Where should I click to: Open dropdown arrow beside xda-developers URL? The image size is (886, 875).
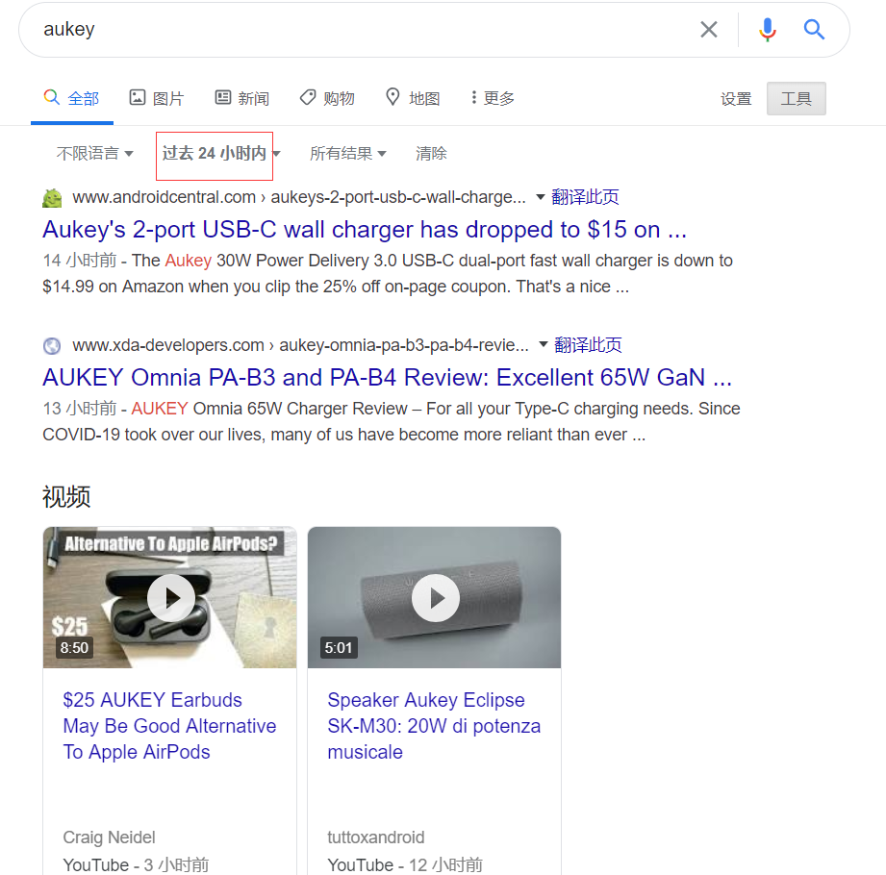(x=543, y=344)
